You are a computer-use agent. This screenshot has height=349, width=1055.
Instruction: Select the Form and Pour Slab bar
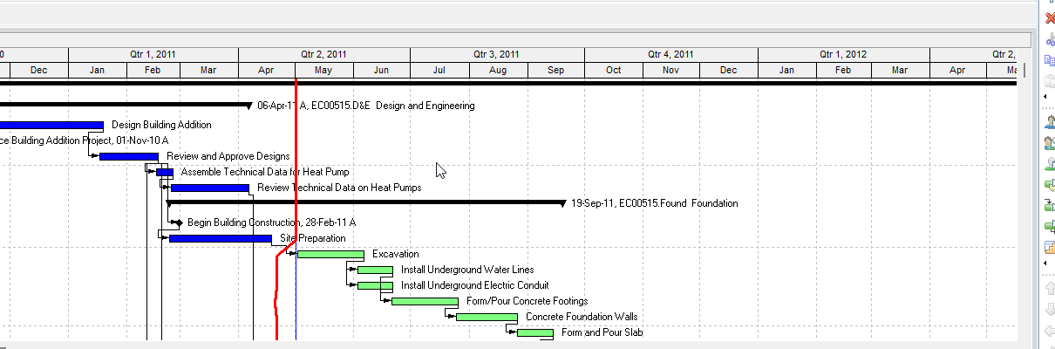pyautogui.click(x=535, y=332)
